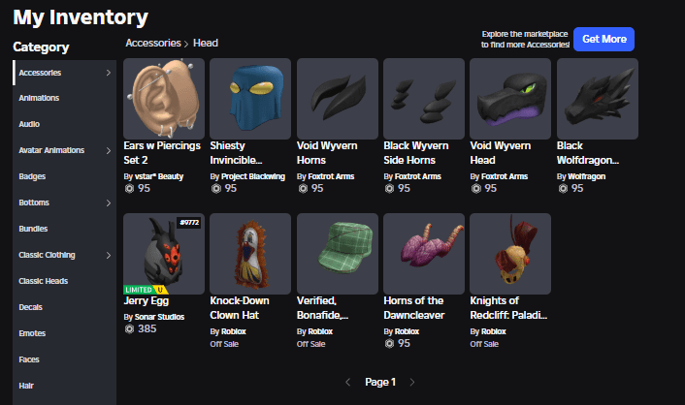This screenshot has height=405, width=685.
Task: Click the next page arrow icon
Action: 412,383
